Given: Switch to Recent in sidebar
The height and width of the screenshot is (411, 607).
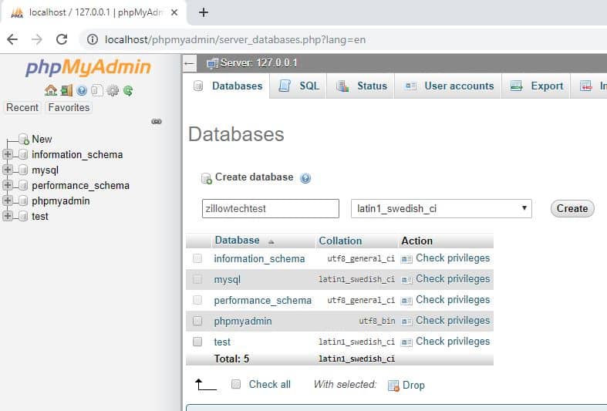Looking at the screenshot, I should coord(22,107).
